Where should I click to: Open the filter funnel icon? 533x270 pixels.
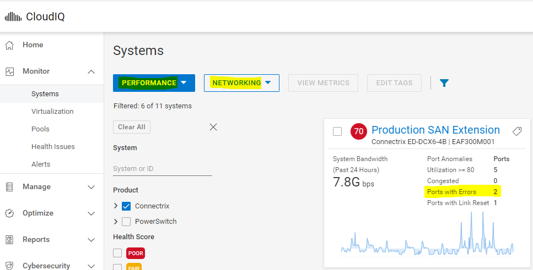coord(444,83)
